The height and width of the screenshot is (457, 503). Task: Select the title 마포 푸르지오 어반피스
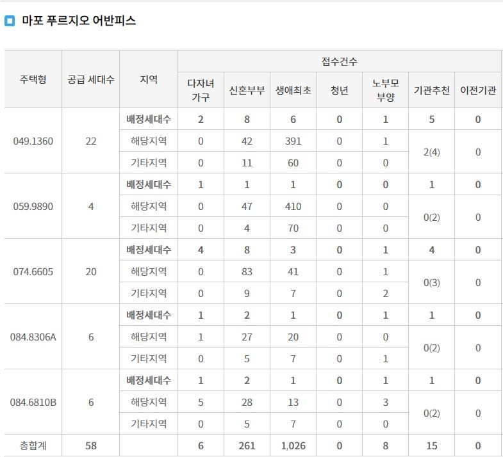pyautogui.click(x=79, y=20)
